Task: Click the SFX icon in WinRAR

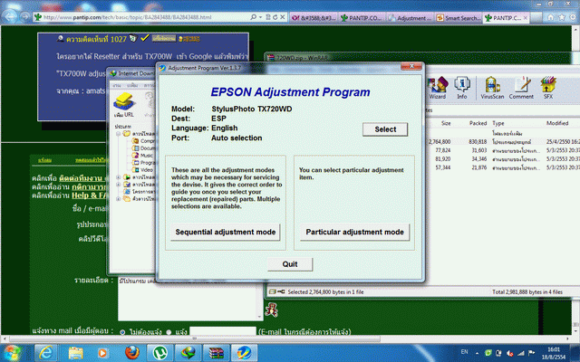Action: coord(548,88)
